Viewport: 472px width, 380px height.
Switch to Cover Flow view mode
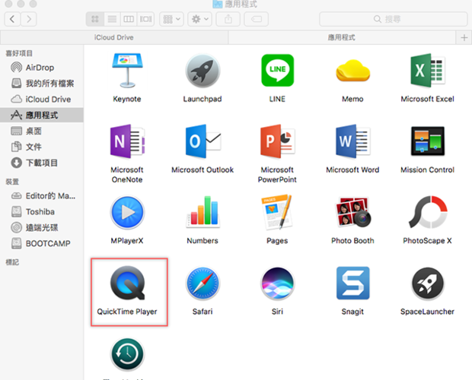point(145,19)
